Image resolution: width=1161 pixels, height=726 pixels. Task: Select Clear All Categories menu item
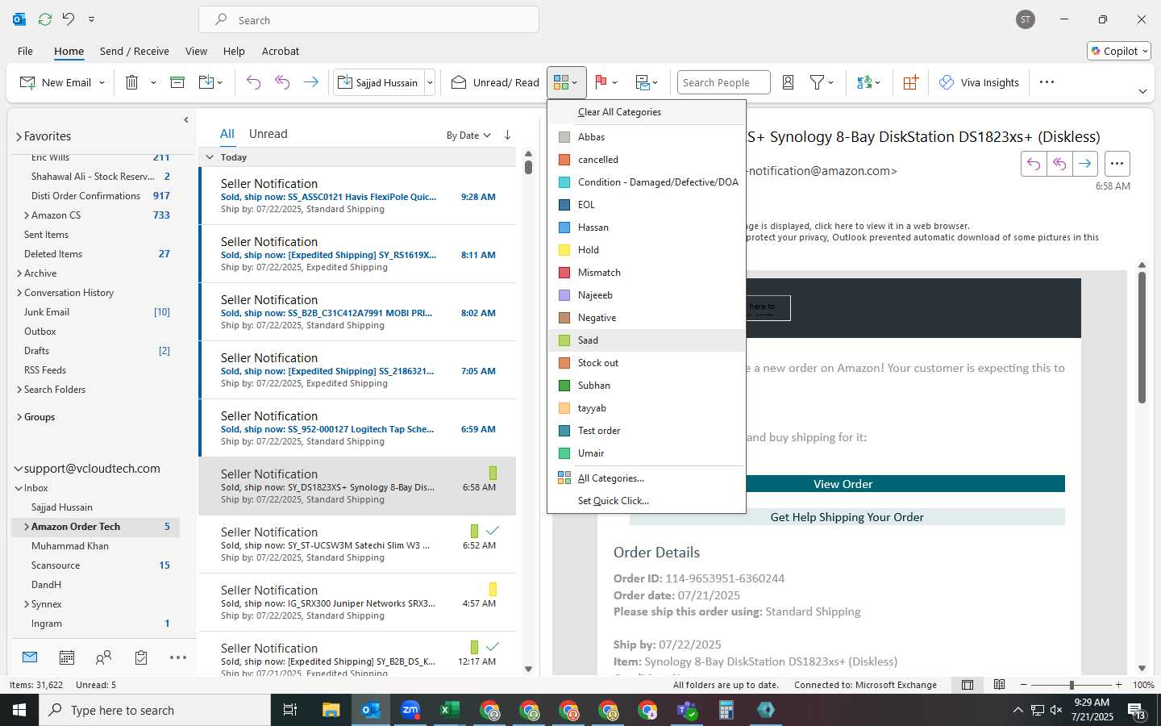click(647, 112)
